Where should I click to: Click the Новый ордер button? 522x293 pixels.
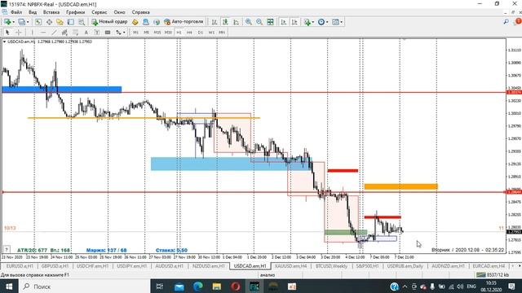pos(109,22)
